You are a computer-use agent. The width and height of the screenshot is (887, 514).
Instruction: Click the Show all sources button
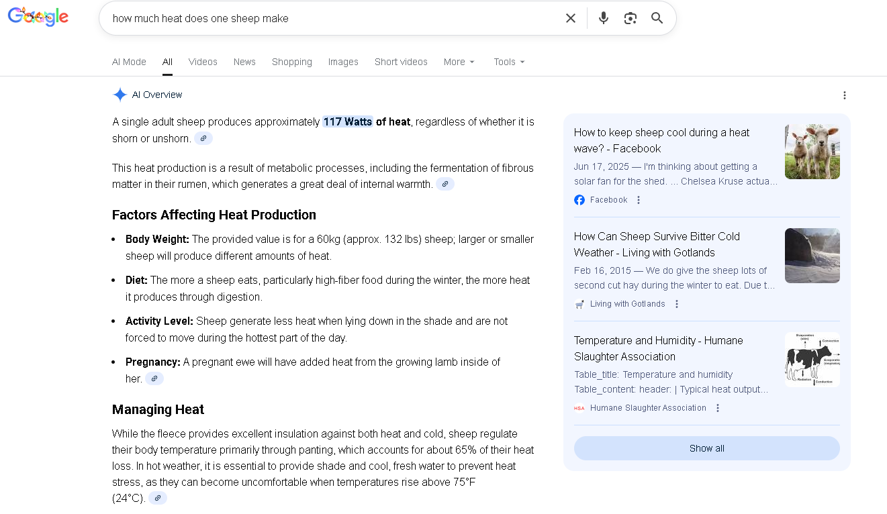(x=706, y=448)
